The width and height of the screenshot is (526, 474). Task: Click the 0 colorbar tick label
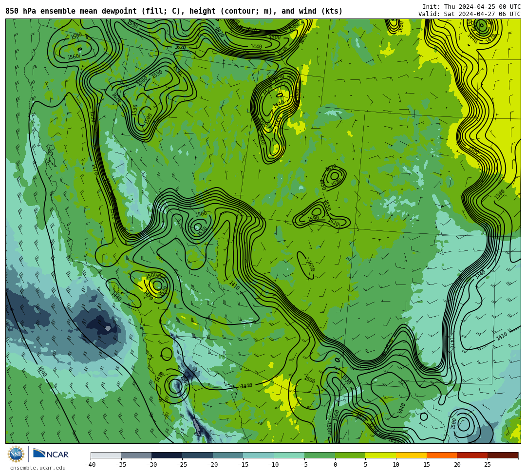click(335, 465)
